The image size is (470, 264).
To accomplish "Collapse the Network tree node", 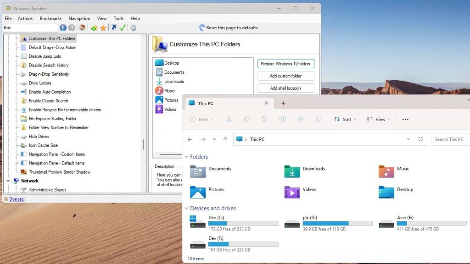I will (8, 181).
